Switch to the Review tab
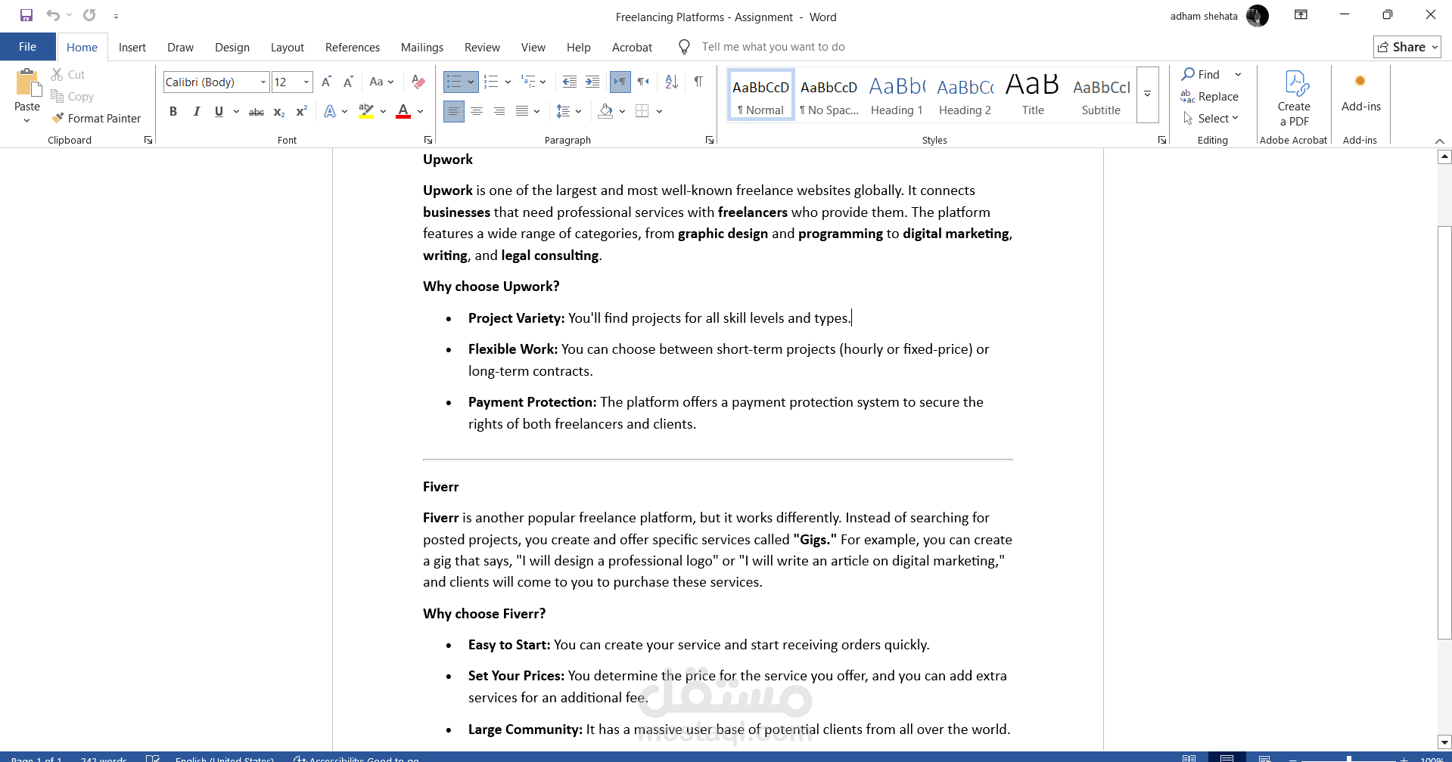This screenshot has width=1452, height=762. pos(482,47)
